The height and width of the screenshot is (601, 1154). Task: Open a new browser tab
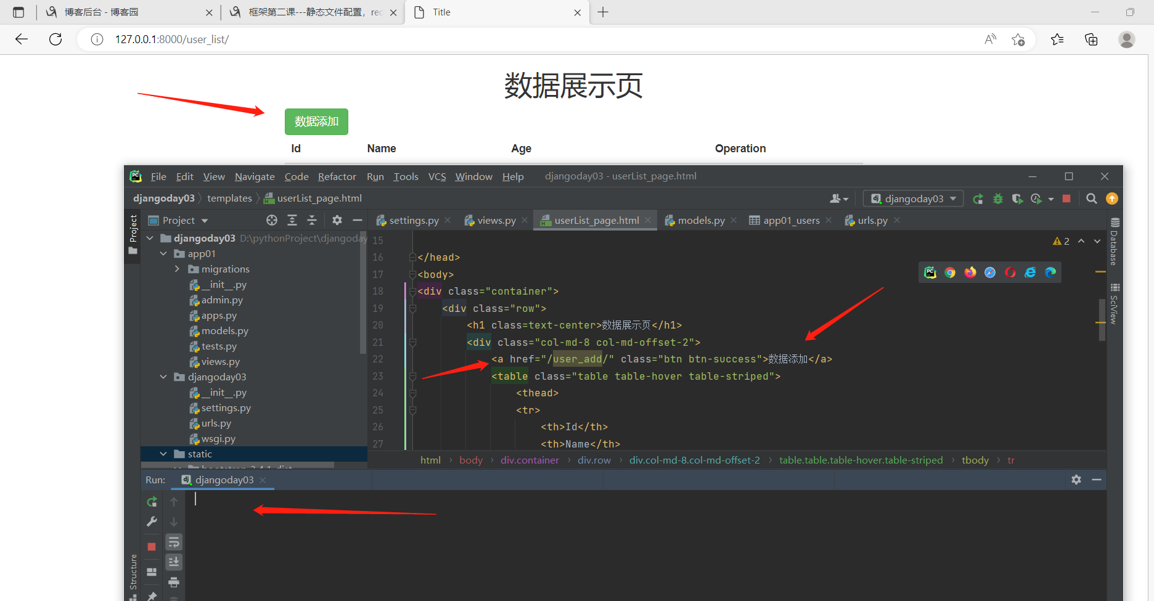click(x=603, y=12)
